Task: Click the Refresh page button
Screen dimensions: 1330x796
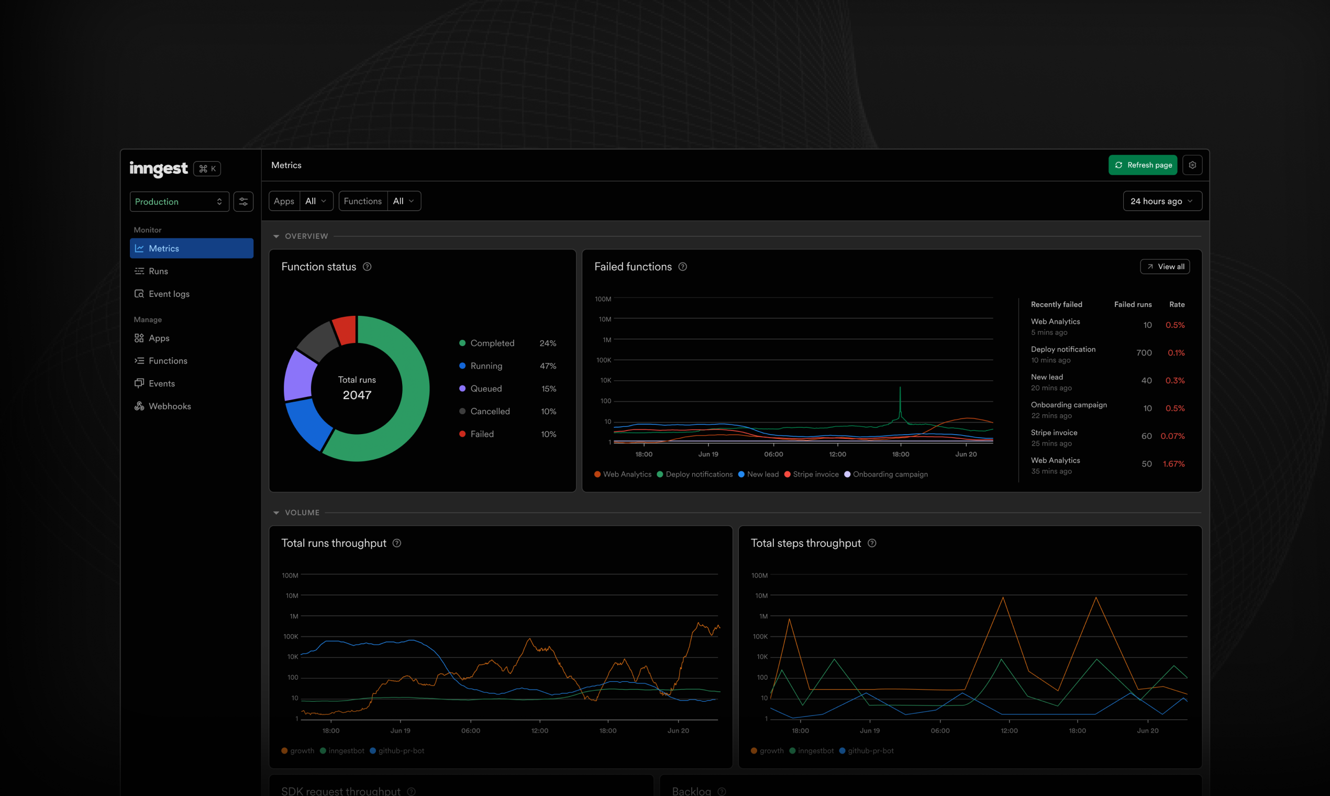Action: coord(1144,165)
